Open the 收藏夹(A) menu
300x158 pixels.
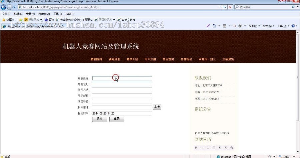tap(44, 14)
